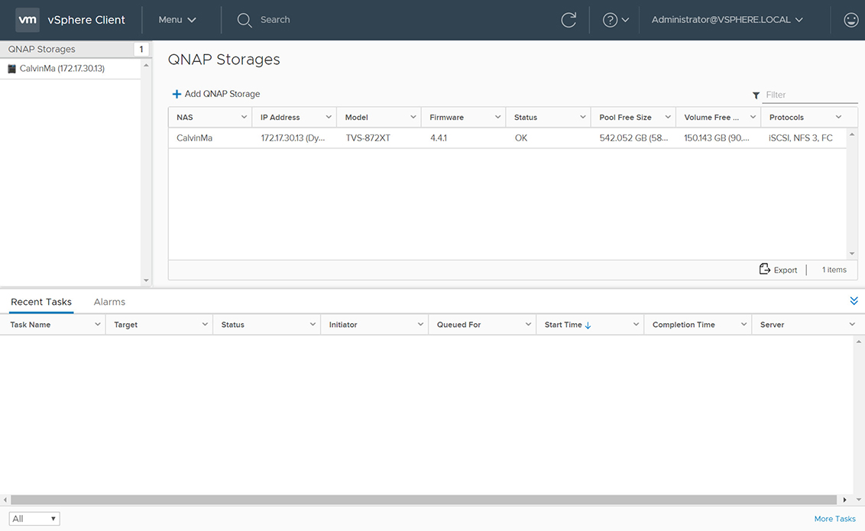Click the CalvinMa cell in NAS column
This screenshot has width=865, height=531.
[x=194, y=138]
